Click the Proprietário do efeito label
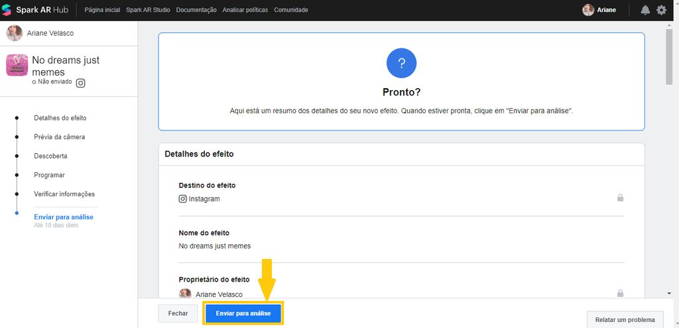This screenshot has width=679, height=328. [x=214, y=280]
